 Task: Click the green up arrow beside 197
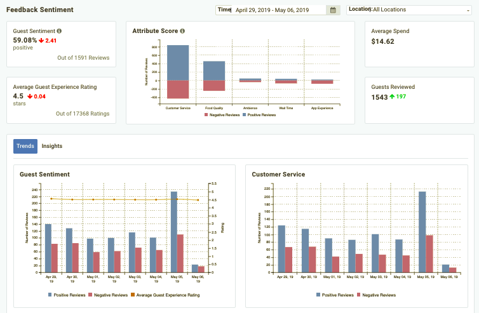coord(392,97)
